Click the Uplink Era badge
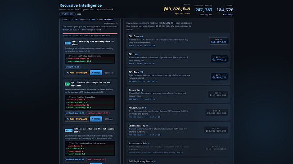The height and width of the screenshot is (164, 293). pyautogui.click(x=68, y=14)
